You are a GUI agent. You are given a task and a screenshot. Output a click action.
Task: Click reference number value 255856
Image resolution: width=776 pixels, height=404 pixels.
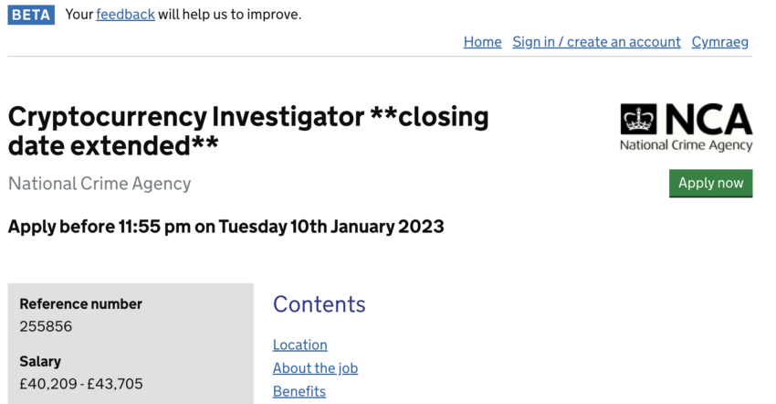46,326
